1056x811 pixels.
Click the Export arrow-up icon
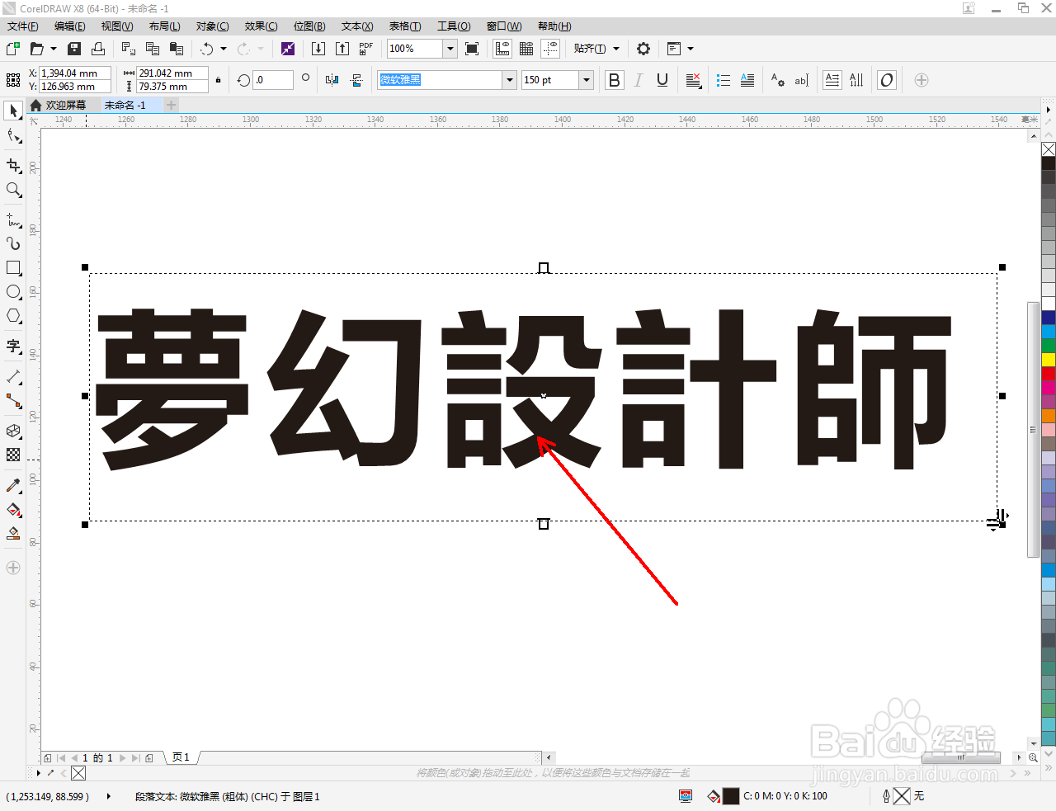click(342, 49)
